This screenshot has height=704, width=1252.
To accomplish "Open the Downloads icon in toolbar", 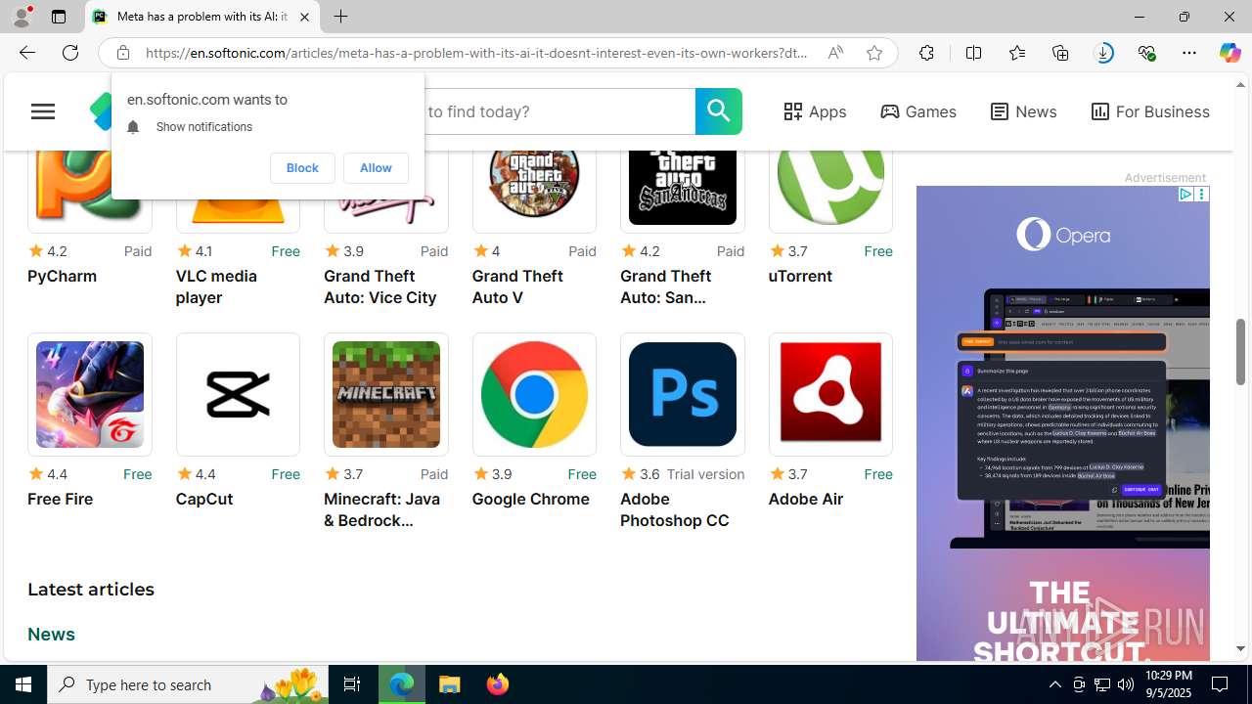I will [x=1103, y=53].
